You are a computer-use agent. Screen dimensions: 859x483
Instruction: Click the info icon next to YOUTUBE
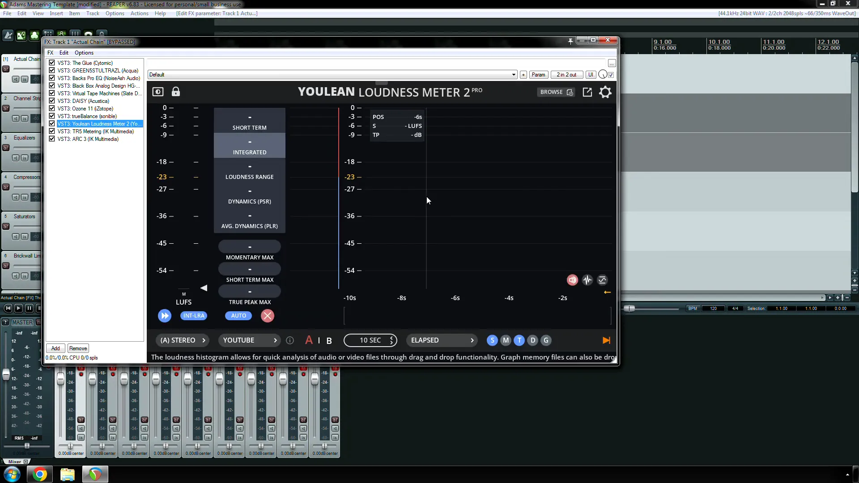[290, 340]
